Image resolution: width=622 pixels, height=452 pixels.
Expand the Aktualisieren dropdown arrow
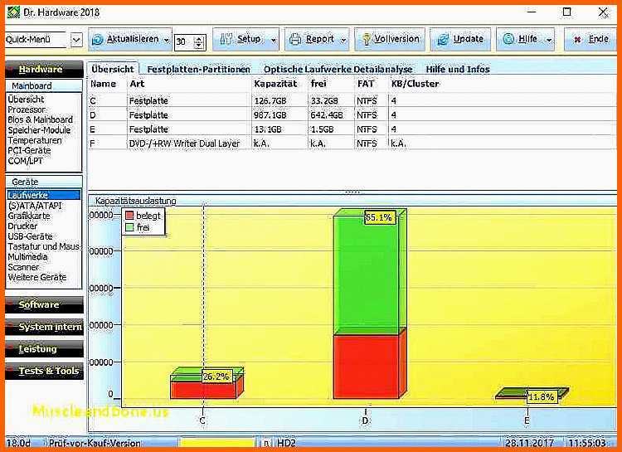tap(167, 40)
